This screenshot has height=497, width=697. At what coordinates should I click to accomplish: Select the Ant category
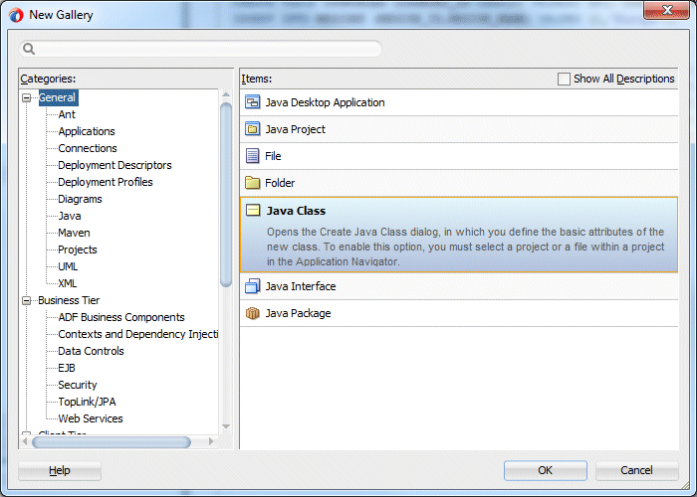pos(67,114)
